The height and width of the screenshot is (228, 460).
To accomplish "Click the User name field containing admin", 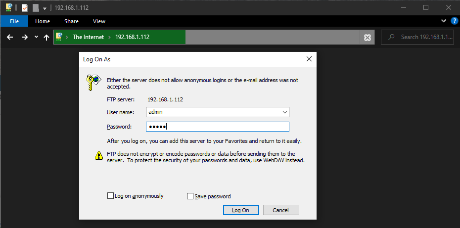I will pos(217,112).
